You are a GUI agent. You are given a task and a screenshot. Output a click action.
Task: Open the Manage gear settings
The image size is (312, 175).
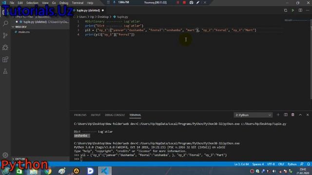(x=5, y=155)
